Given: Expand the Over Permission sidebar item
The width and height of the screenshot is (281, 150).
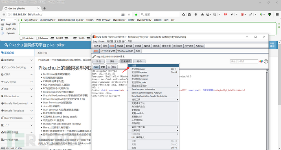Looking at the screenshot, I should click(x=17, y=118).
